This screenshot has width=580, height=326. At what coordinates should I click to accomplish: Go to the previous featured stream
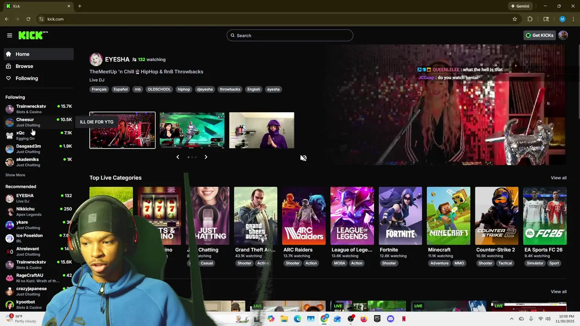pos(178,157)
